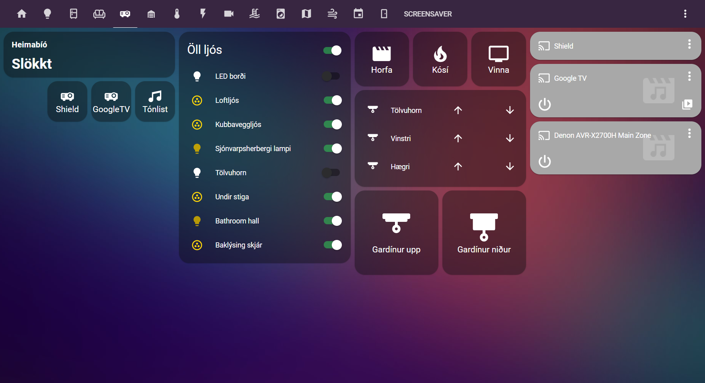
Task: Open the camera view icon
Action: tap(229, 14)
